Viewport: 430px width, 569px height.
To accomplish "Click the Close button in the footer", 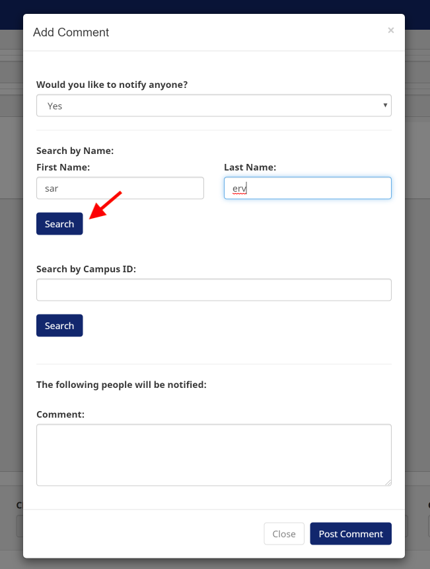I will pyautogui.click(x=284, y=533).
